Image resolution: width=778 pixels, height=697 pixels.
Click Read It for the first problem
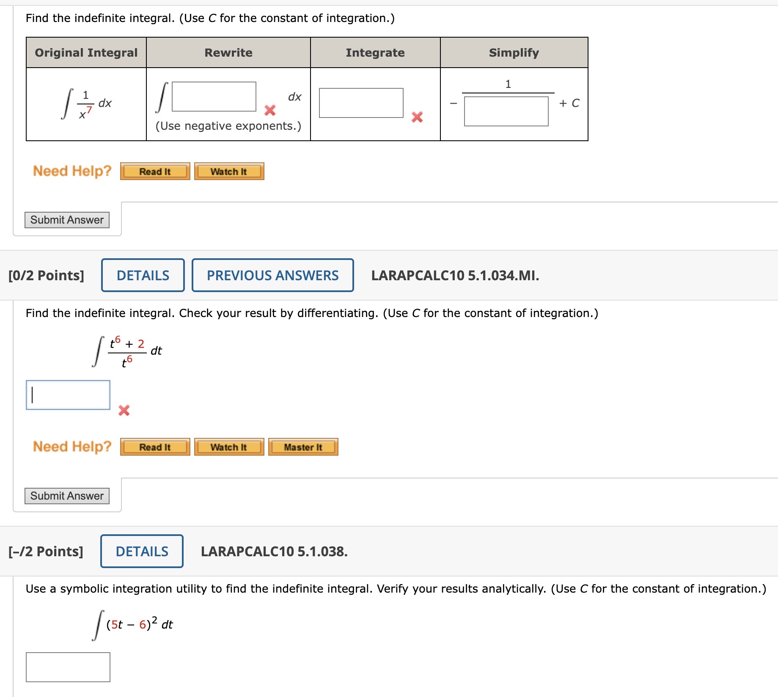tap(154, 171)
